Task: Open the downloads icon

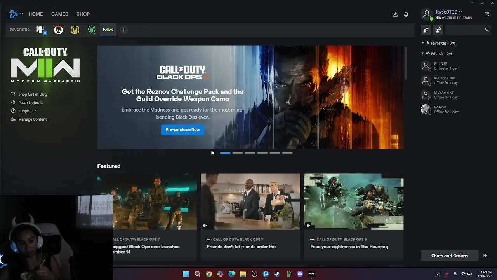Action: coord(395,14)
